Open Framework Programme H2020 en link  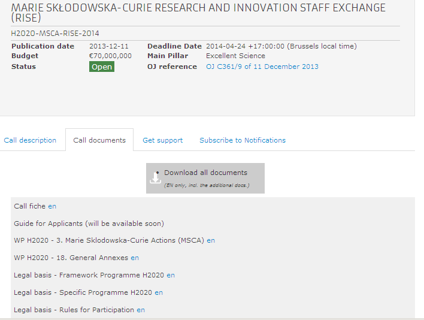click(x=171, y=275)
